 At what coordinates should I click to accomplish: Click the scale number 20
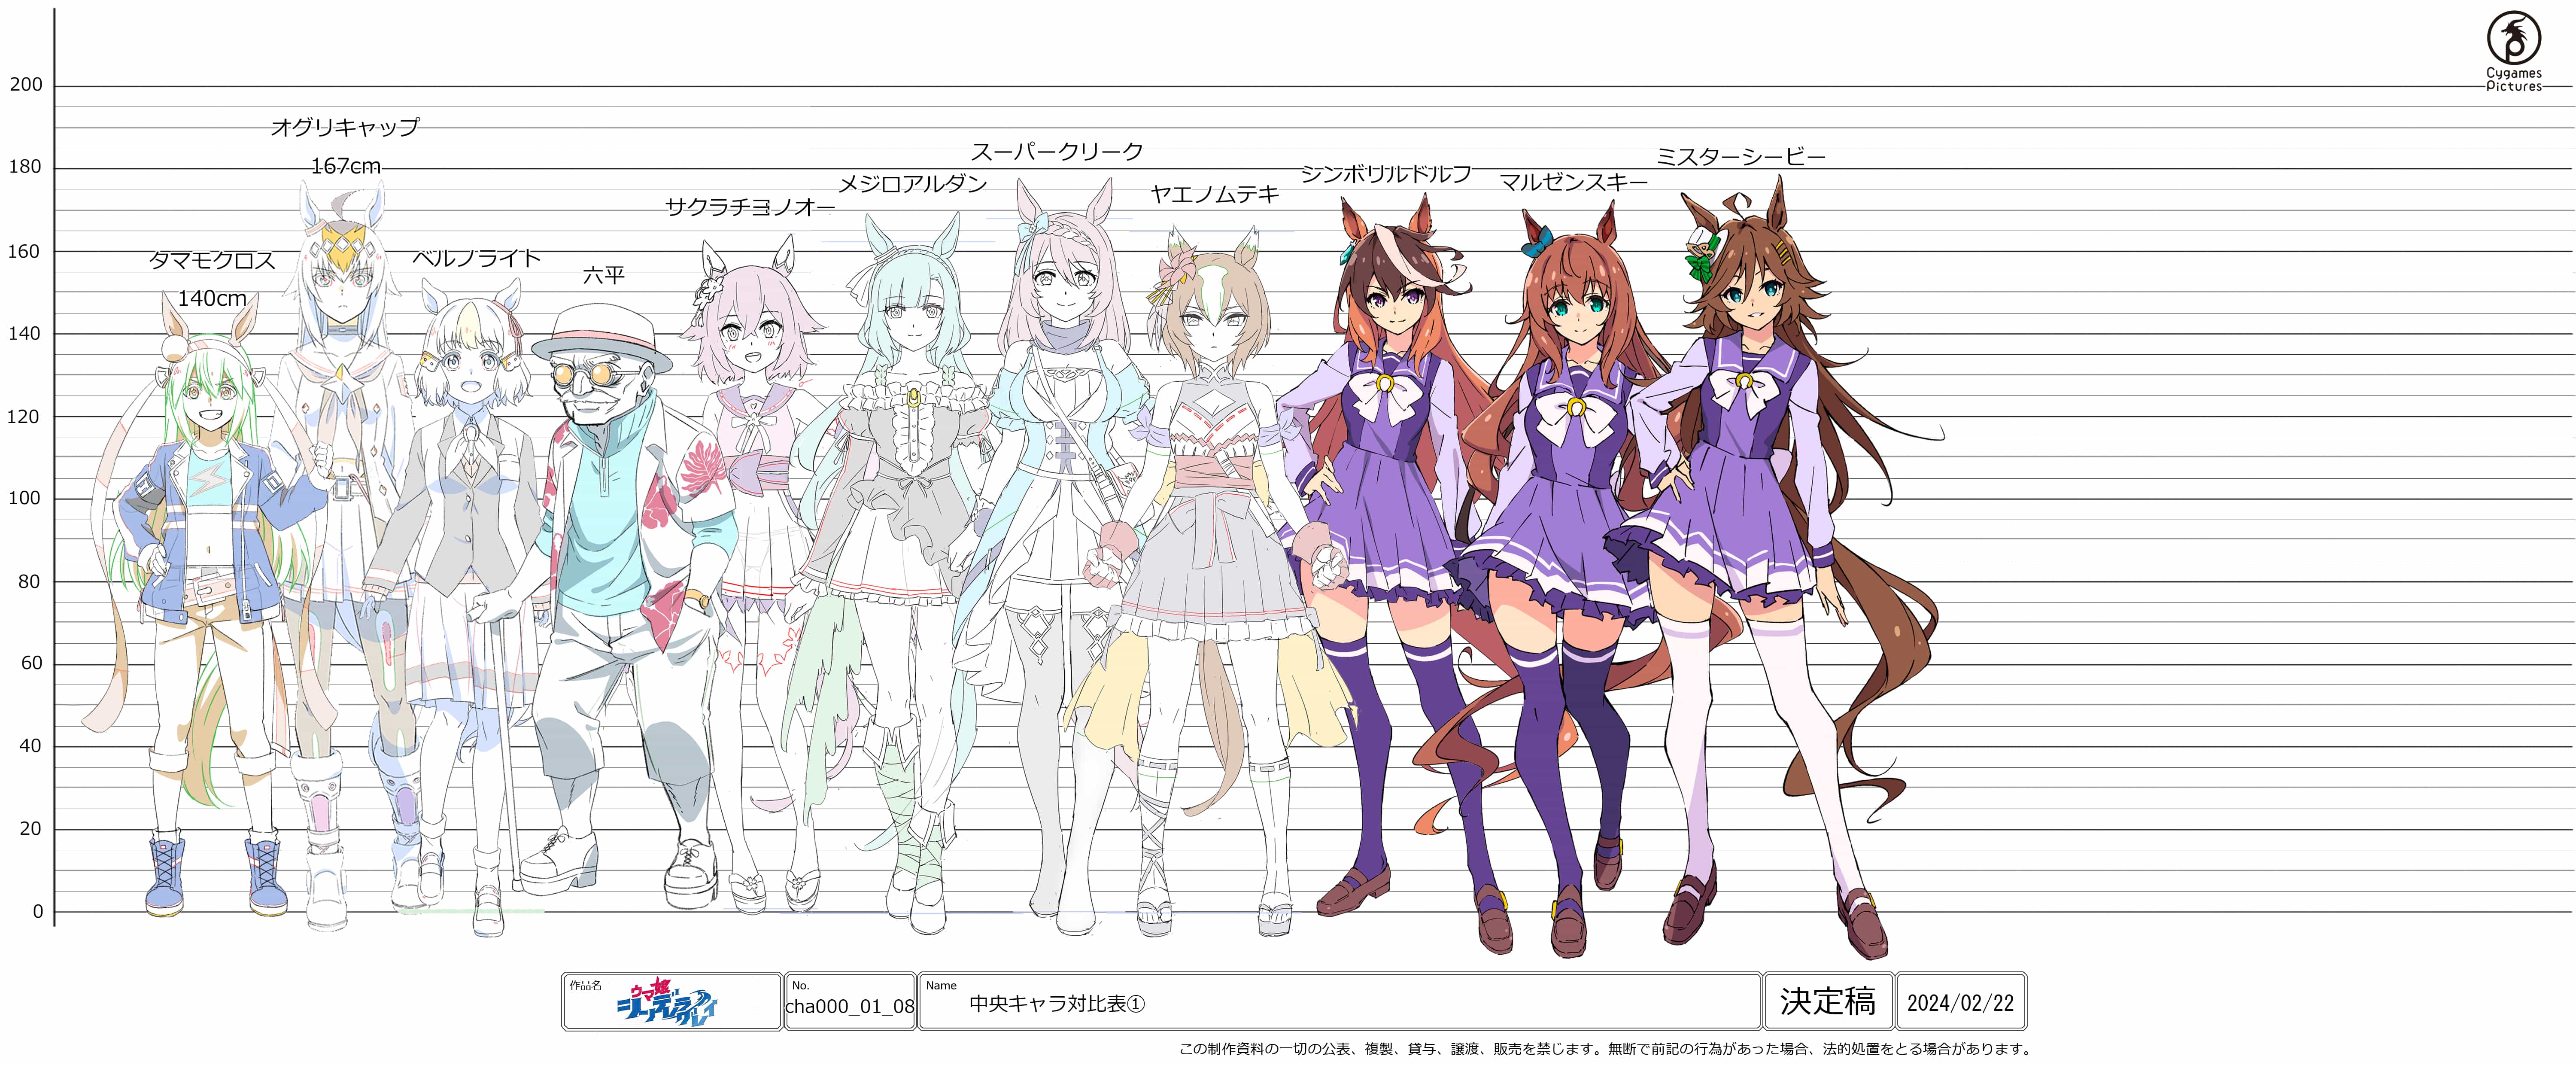tap(30, 828)
